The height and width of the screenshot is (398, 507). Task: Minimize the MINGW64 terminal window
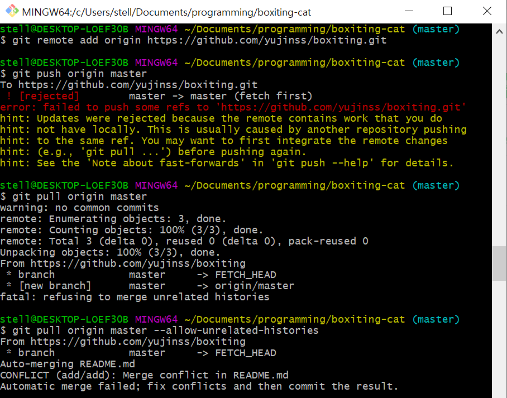coord(409,11)
